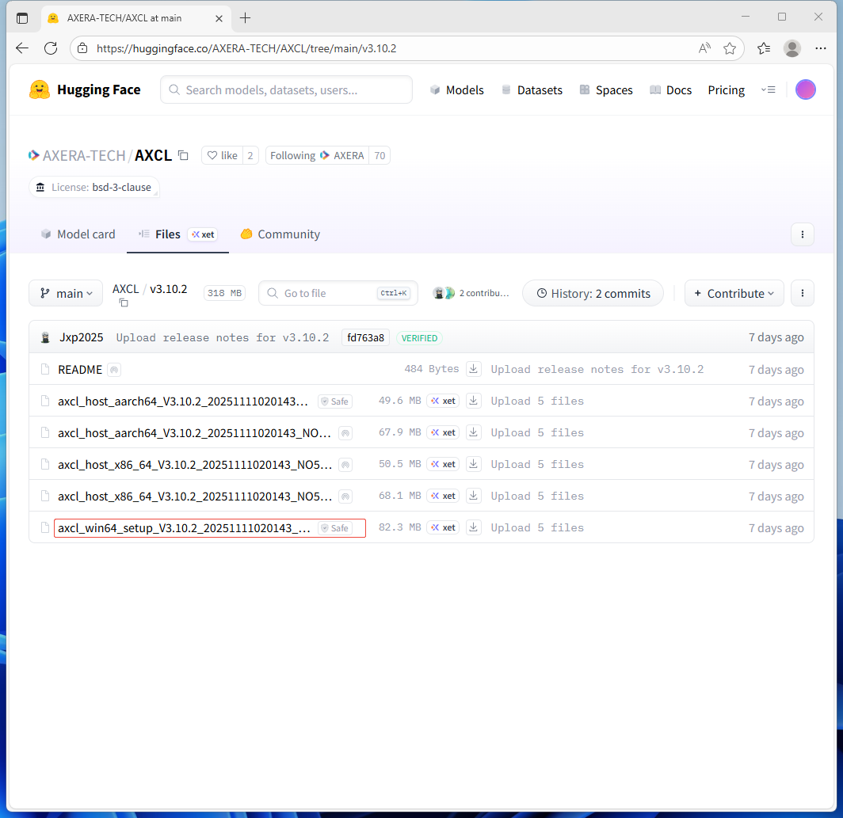The height and width of the screenshot is (818, 843).
Task: Expand the navigation overflow menu next to Pricing
Action: click(x=768, y=89)
